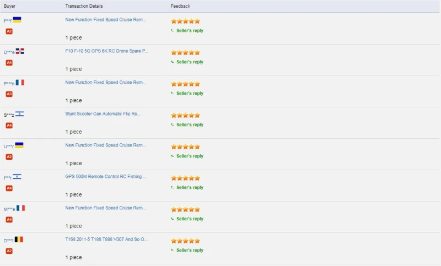The height and width of the screenshot is (266, 441).
Task: Click the five-star rating for the F10 Drone order
Action: point(186,52)
